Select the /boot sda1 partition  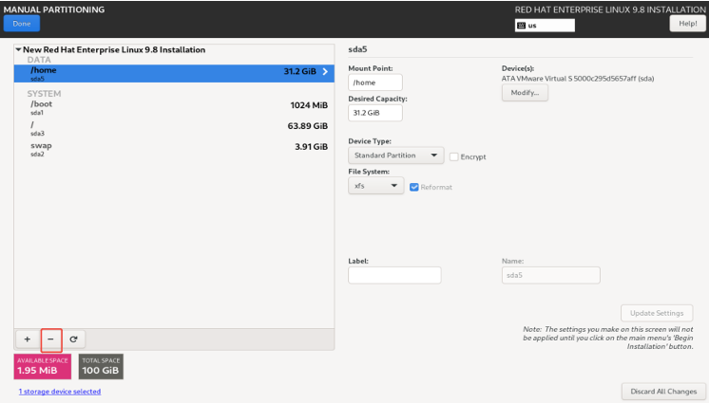174,107
